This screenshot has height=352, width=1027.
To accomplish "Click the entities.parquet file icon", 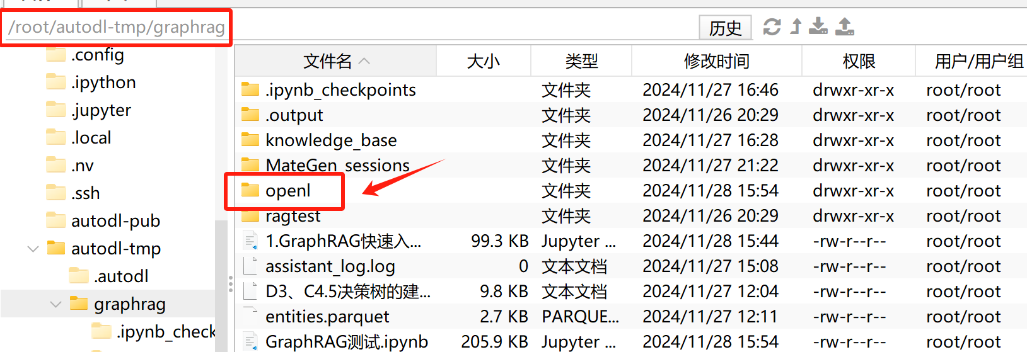I will point(250,315).
